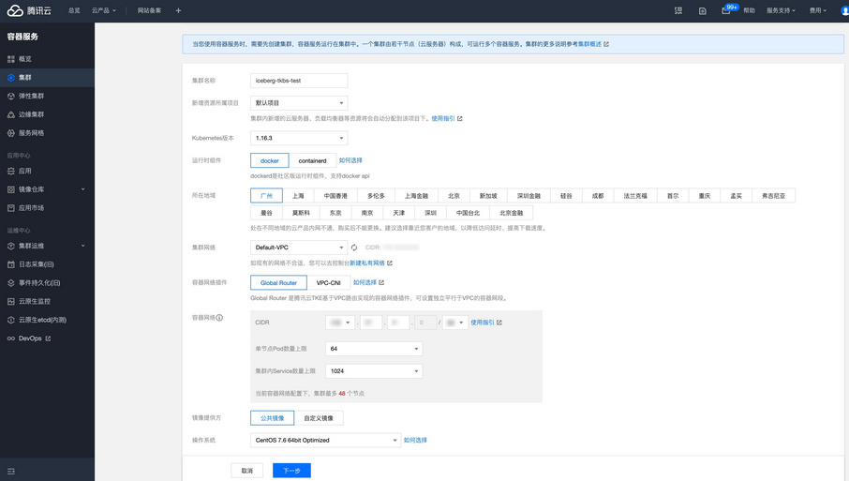Select 广州 region
The height and width of the screenshot is (481, 849).
[x=266, y=196]
